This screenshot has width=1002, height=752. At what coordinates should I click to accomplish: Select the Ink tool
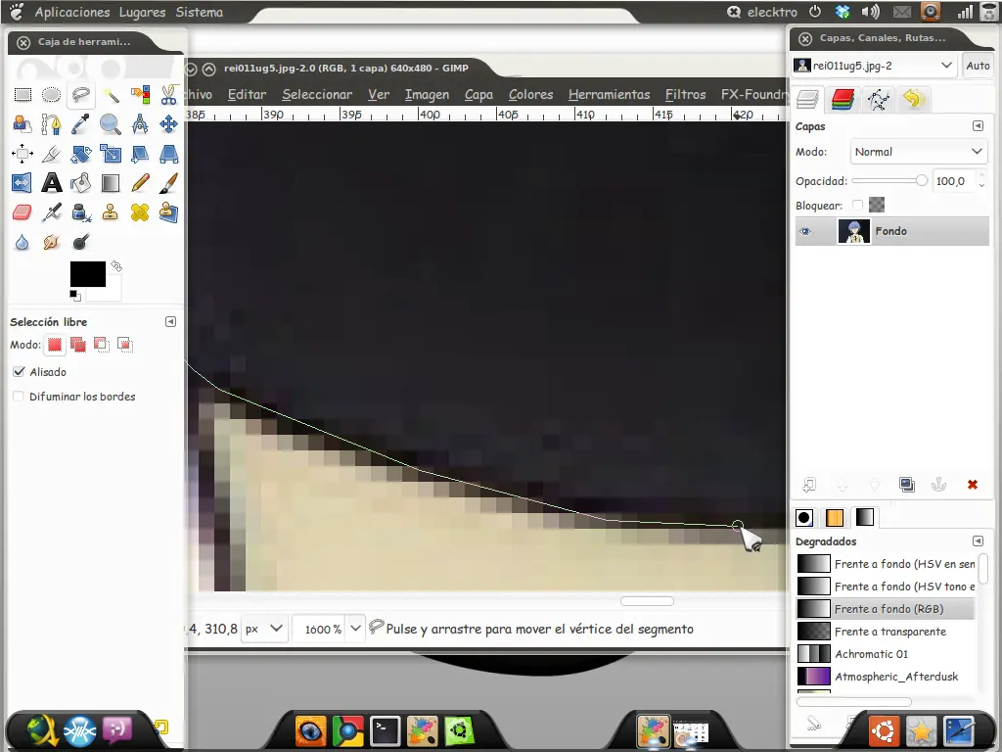[80, 212]
